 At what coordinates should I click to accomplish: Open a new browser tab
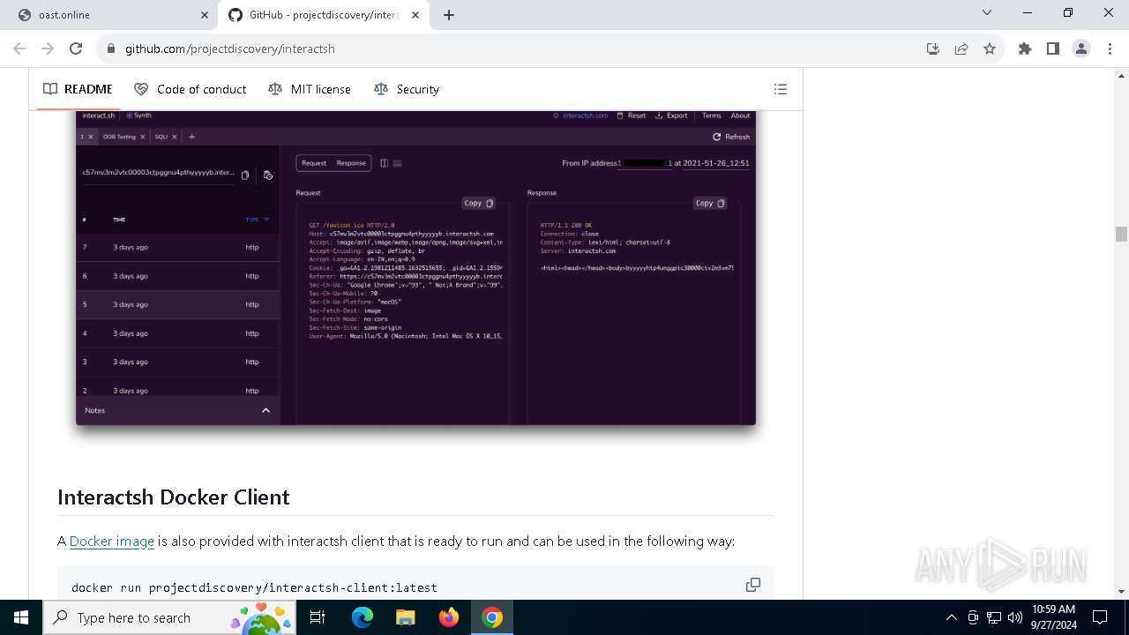click(449, 15)
